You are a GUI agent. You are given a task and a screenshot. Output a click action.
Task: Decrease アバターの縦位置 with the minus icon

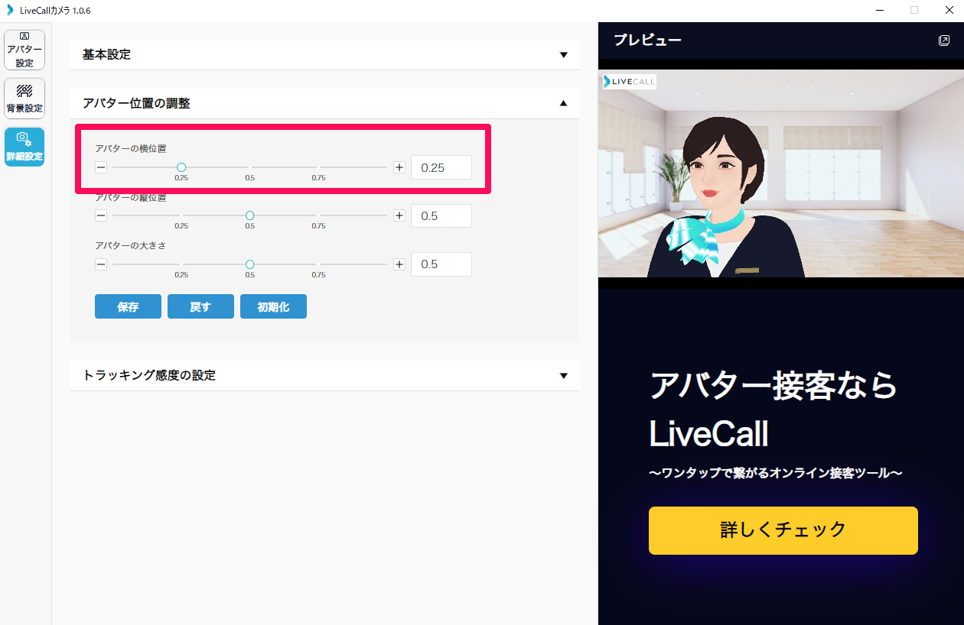click(x=101, y=215)
